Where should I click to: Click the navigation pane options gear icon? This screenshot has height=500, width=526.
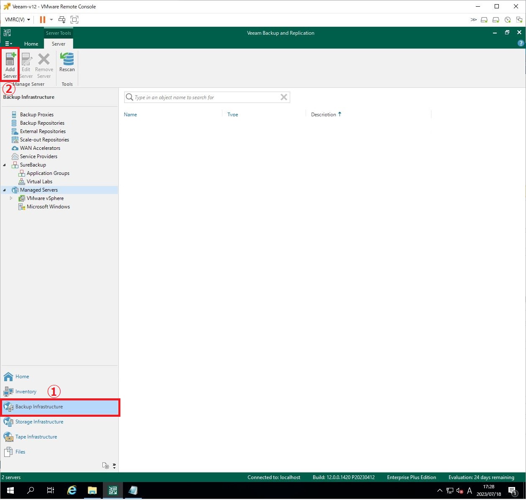tap(106, 466)
